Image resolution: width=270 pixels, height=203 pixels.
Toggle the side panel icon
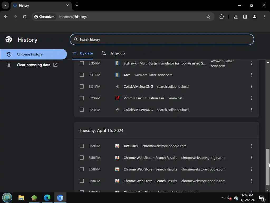point(245,17)
